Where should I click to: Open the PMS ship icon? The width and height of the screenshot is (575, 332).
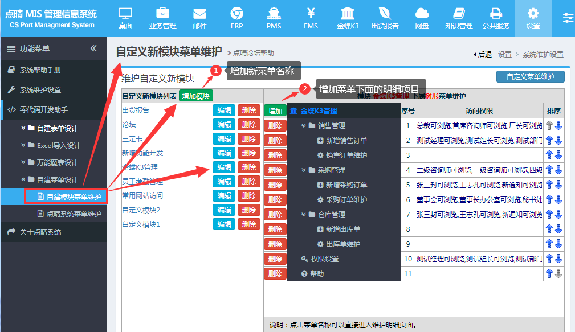pos(274,18)
